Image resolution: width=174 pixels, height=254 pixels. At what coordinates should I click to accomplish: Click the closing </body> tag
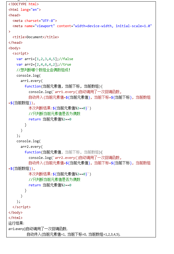tap(16, 213)
